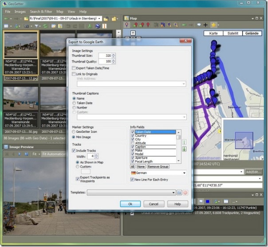The width and height of the screenshot is (268, 247).
Task: Click the multiple blue markers icon in Map toolbar
Action: click(x=162, y=25)
